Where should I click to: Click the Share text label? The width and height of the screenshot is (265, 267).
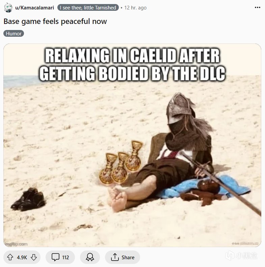[128, 257]
